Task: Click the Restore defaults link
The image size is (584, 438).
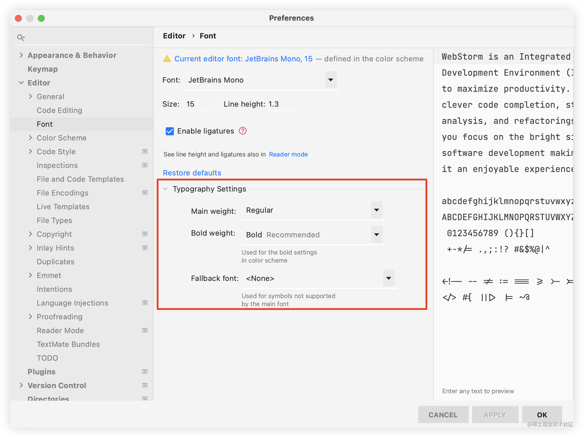Action: (192, 173)
